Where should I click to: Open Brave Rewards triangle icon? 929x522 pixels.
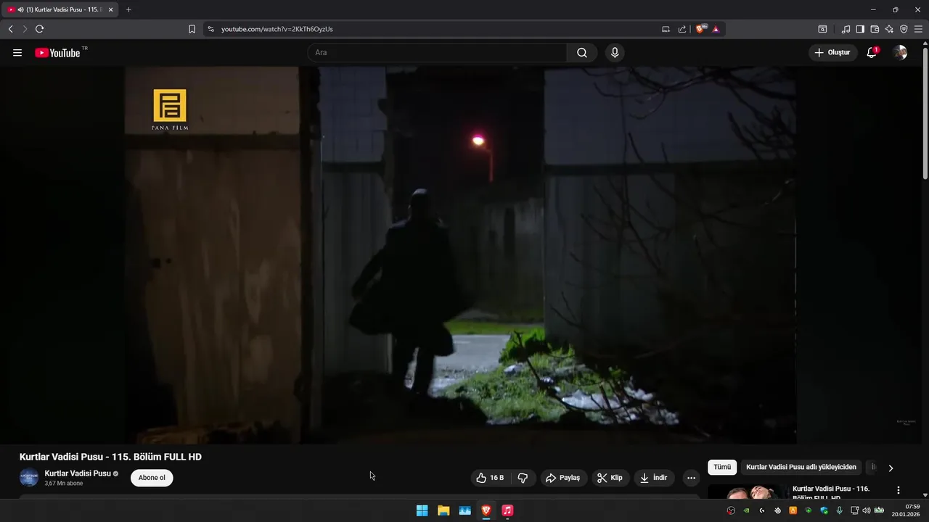(x=716, y=29)
